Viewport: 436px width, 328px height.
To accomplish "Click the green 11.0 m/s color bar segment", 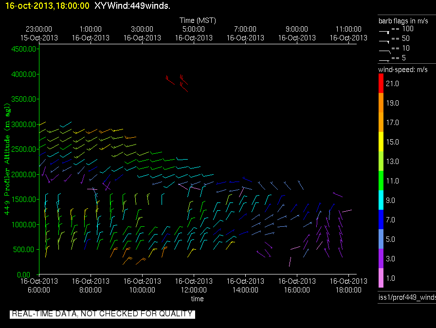I will pos(381,181).
